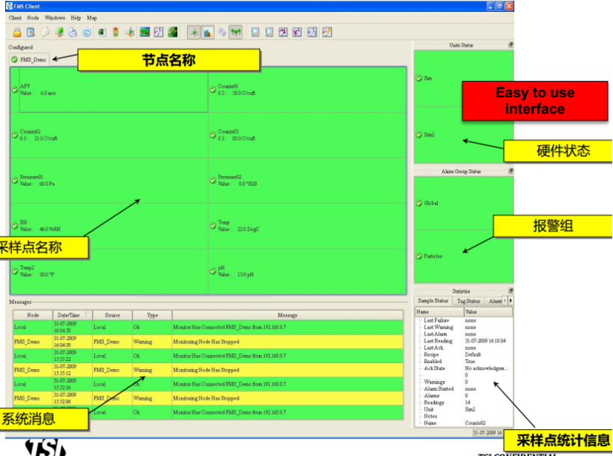The width and height of the screenshot is (613, 456).
Task: Undock the Units Status panel
Action: pos(510,46)
